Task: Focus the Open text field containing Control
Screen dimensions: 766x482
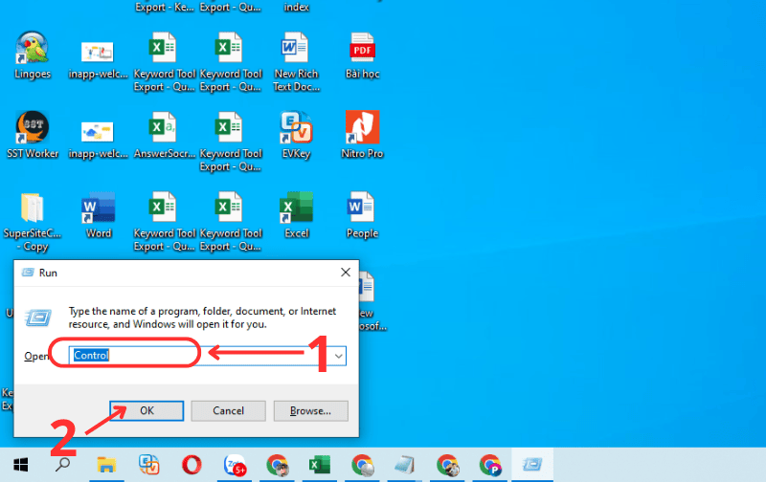Action: pos(191,356)
